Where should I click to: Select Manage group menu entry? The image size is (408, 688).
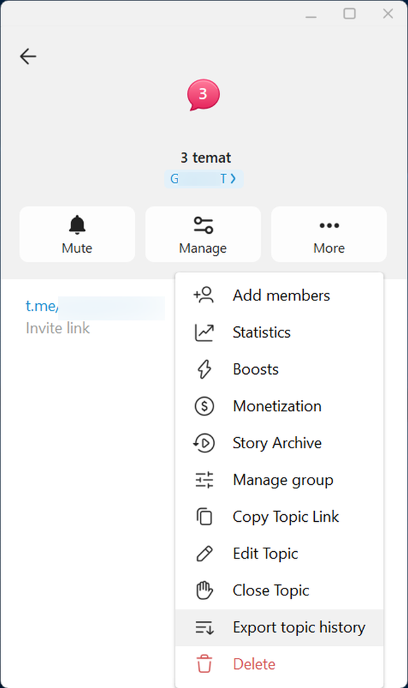[283, 480]
